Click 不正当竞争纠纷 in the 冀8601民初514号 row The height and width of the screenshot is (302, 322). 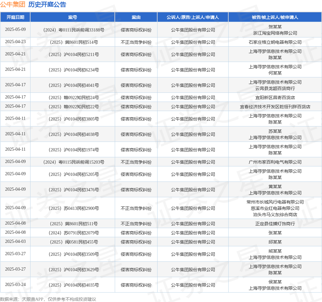[x=136, y=42]
